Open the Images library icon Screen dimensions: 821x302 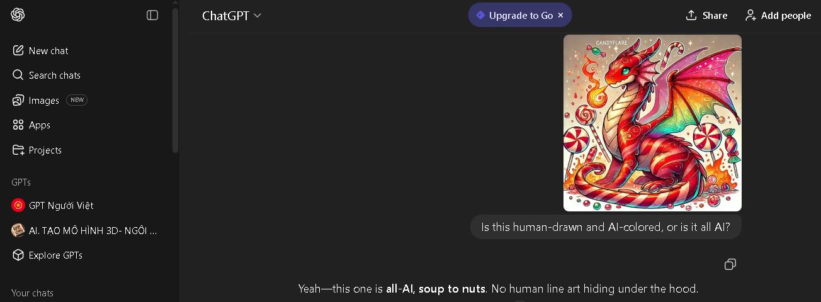tap(18, 100)
